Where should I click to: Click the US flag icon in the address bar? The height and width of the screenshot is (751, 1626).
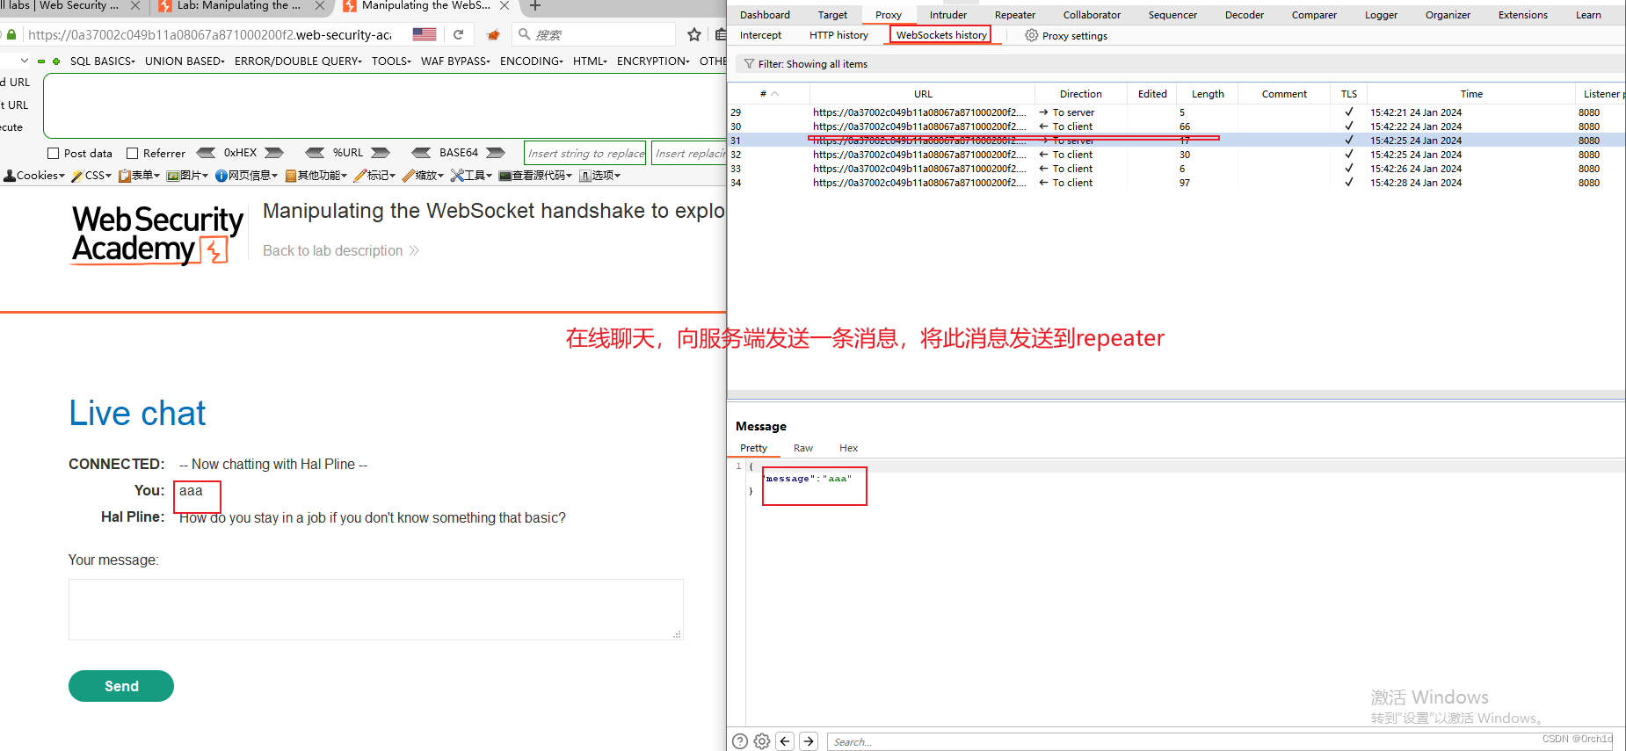click(x=425, y=34)
